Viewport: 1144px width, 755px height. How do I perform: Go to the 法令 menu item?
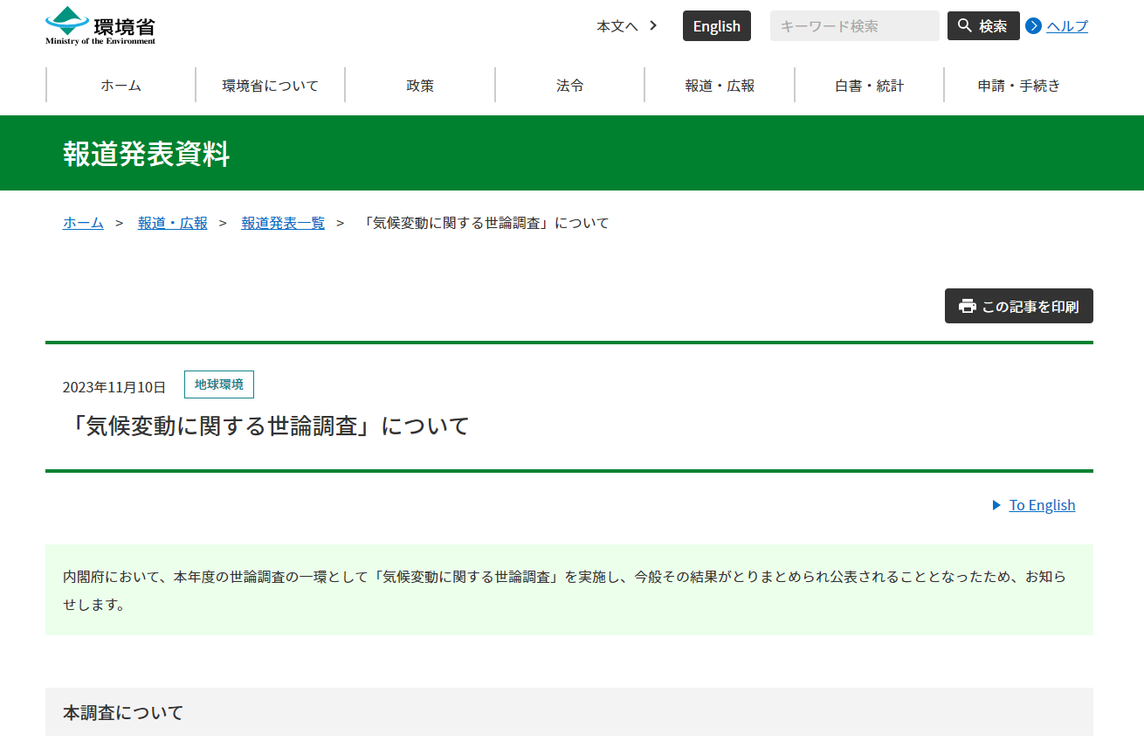570,86
